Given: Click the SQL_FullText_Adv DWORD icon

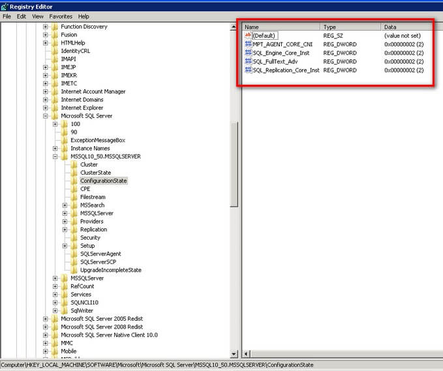Looking at the screenshot, I should click(x=248, y=61).
